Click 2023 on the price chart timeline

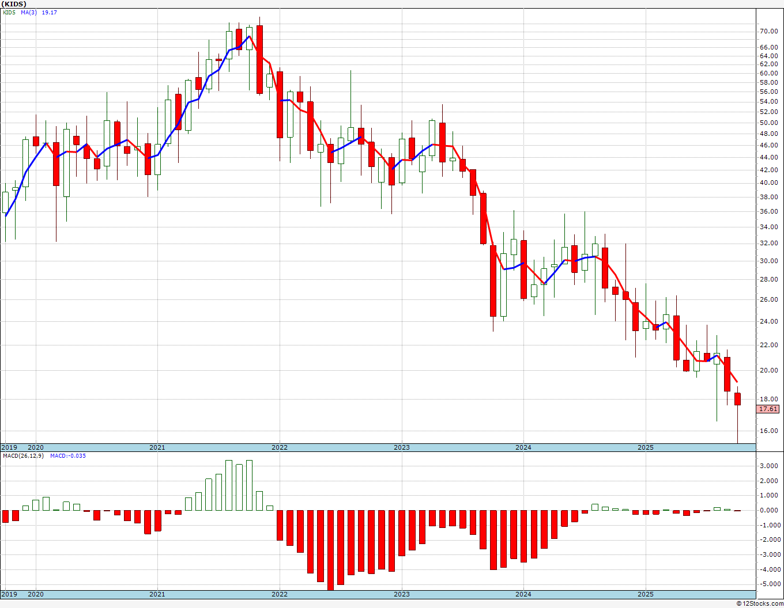pos(402,447)
